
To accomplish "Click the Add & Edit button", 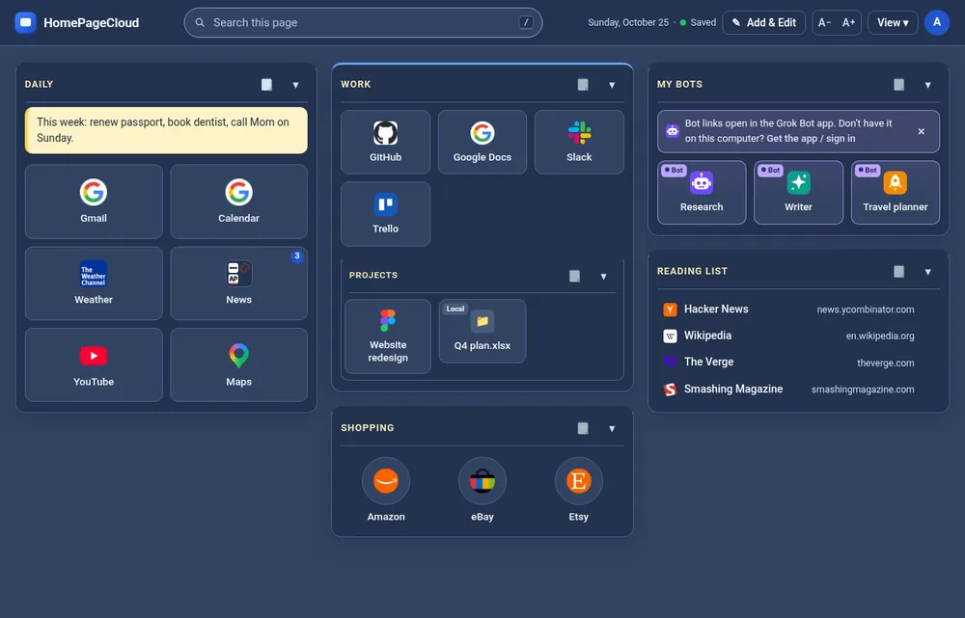I will point(763,23).
